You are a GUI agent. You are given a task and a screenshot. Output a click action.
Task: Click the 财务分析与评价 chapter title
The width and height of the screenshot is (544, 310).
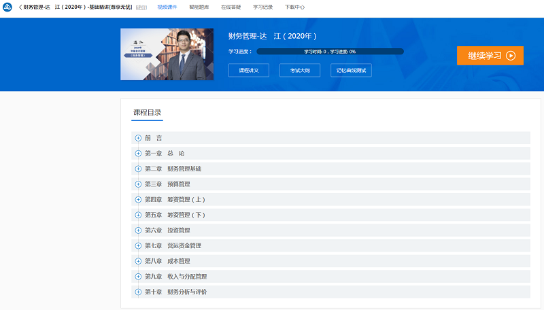click(x=187, y=292)
